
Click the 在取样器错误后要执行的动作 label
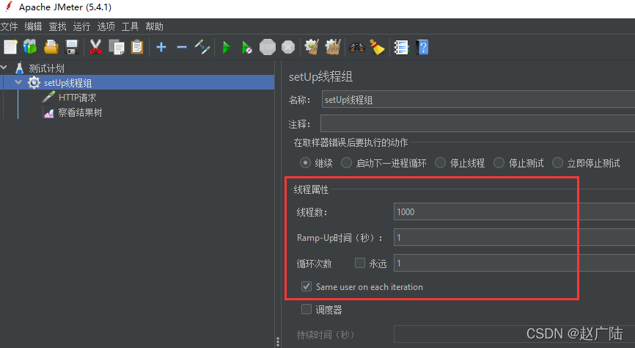(350, 142)
